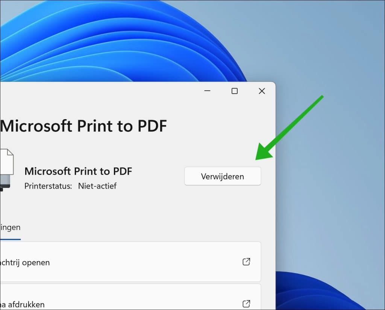The image size is (385, 310).
Task: Click the 'chtrij openen' row text
Action: [x=25, y=263]
